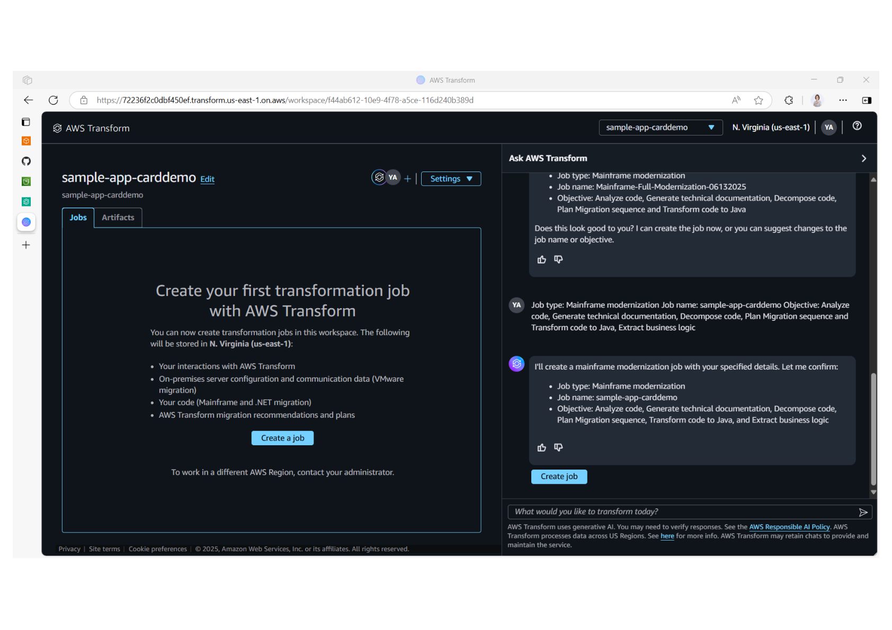The image size is (892, 630).
Task: Open the AWS Responsible AI Policy link
Action: (789, 527)
